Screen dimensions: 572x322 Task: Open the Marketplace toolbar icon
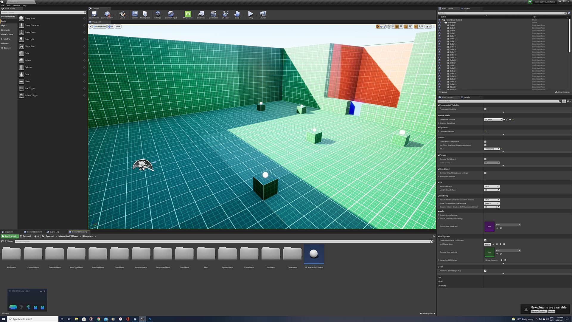pos(145,15)
